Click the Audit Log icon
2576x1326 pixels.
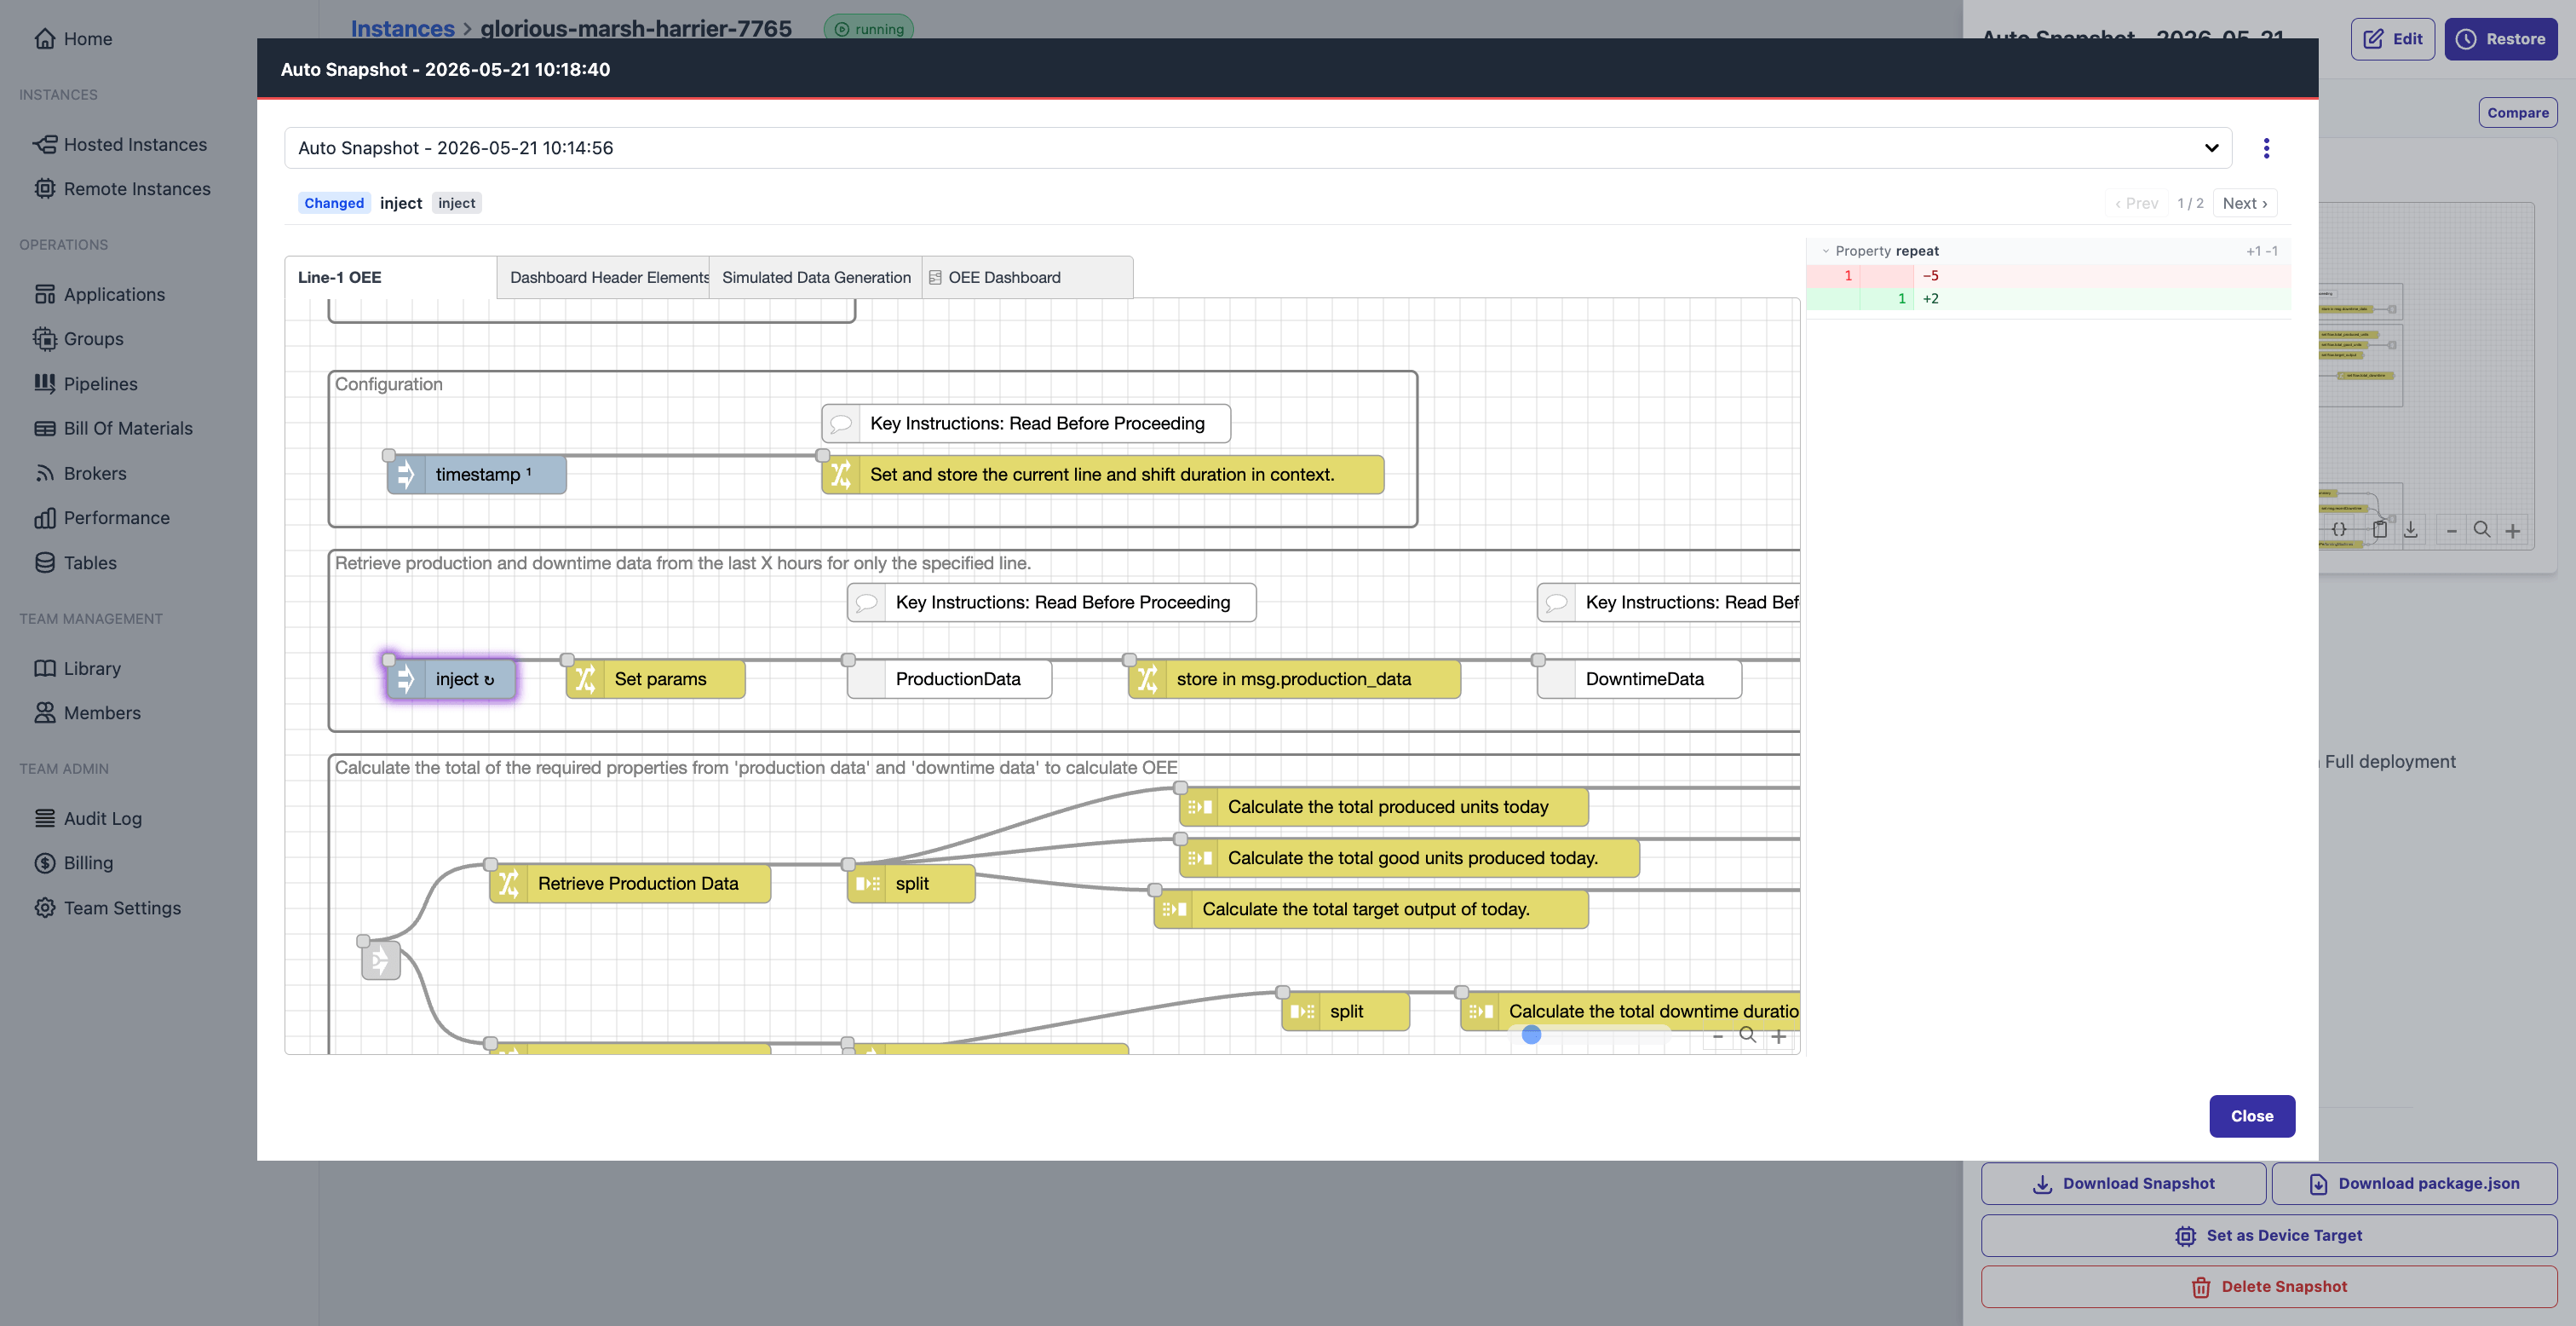click(x=45, y=819)
